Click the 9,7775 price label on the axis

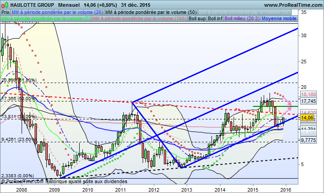[x=308, y=140]
